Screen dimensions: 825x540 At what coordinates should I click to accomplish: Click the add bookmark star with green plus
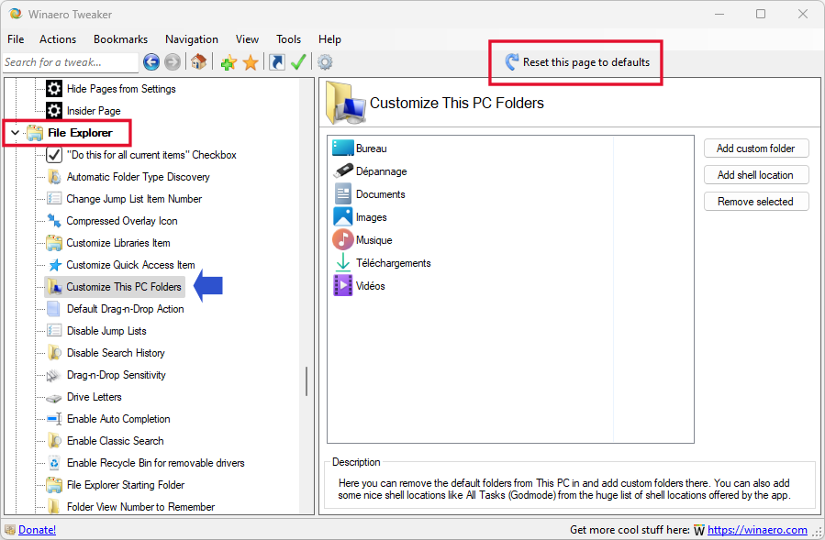pyautogui.click(x=229, y=62)
